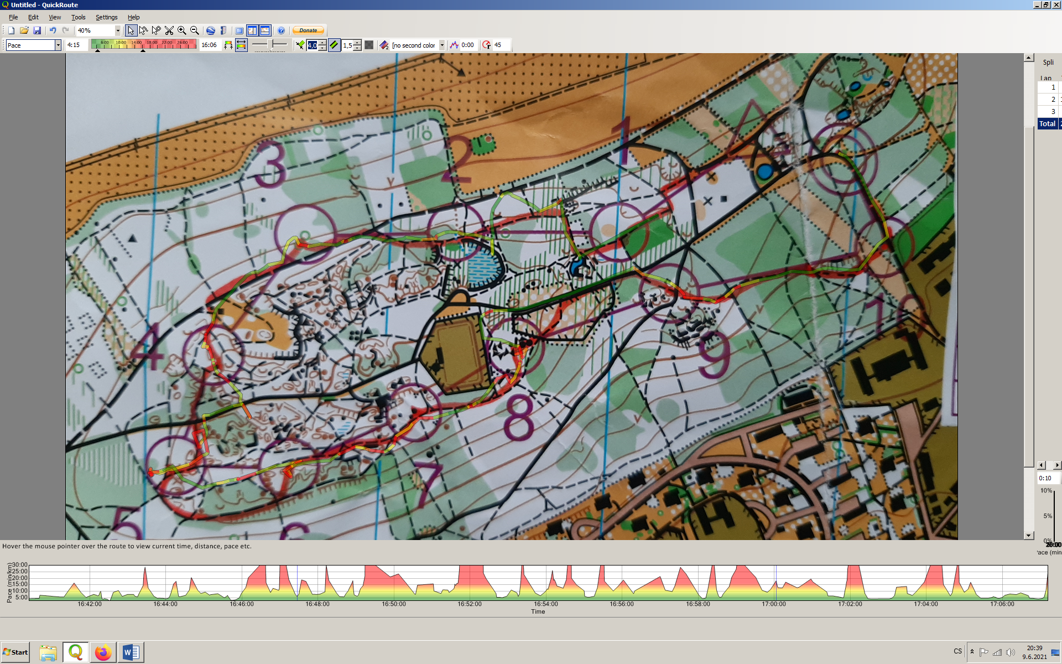Open the Edit menu

click(x=33, y=17)
